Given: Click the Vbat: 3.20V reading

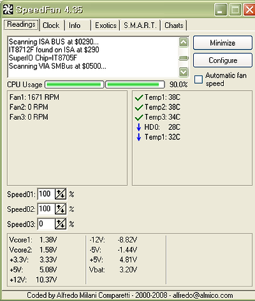Looking at the screenshot, I should point(113,270).
